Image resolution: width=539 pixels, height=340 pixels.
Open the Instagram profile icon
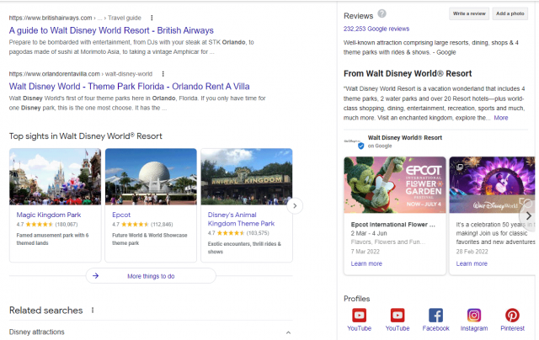coord(474,316)
